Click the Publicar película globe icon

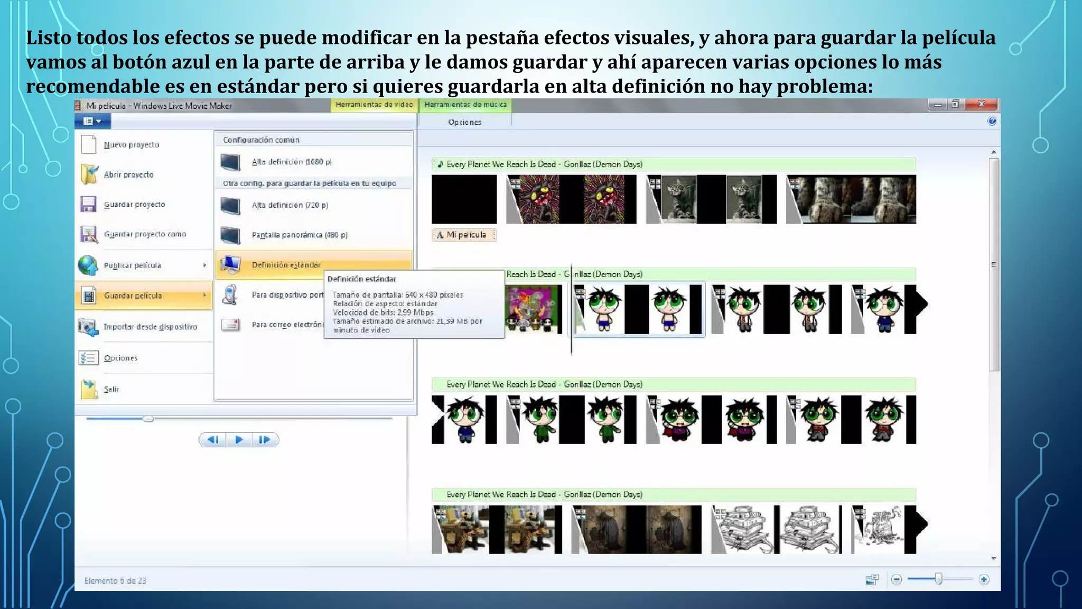click(x=88, y=265)
